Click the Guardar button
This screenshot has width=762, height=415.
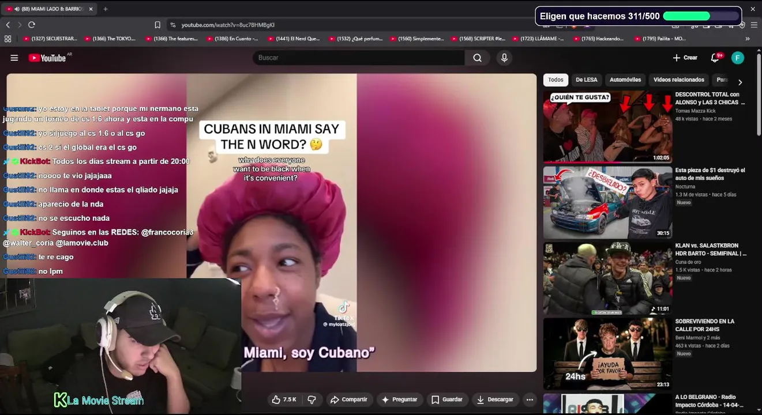tap(446, 399)
